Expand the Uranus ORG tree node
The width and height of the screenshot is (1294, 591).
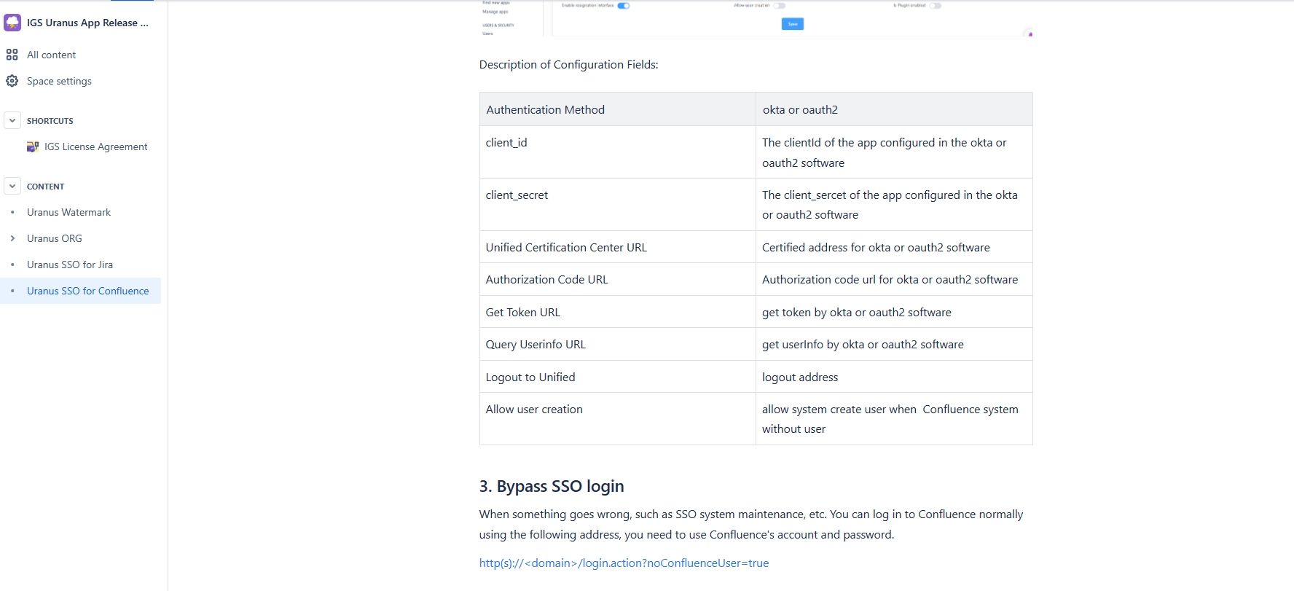pos(12,238)
